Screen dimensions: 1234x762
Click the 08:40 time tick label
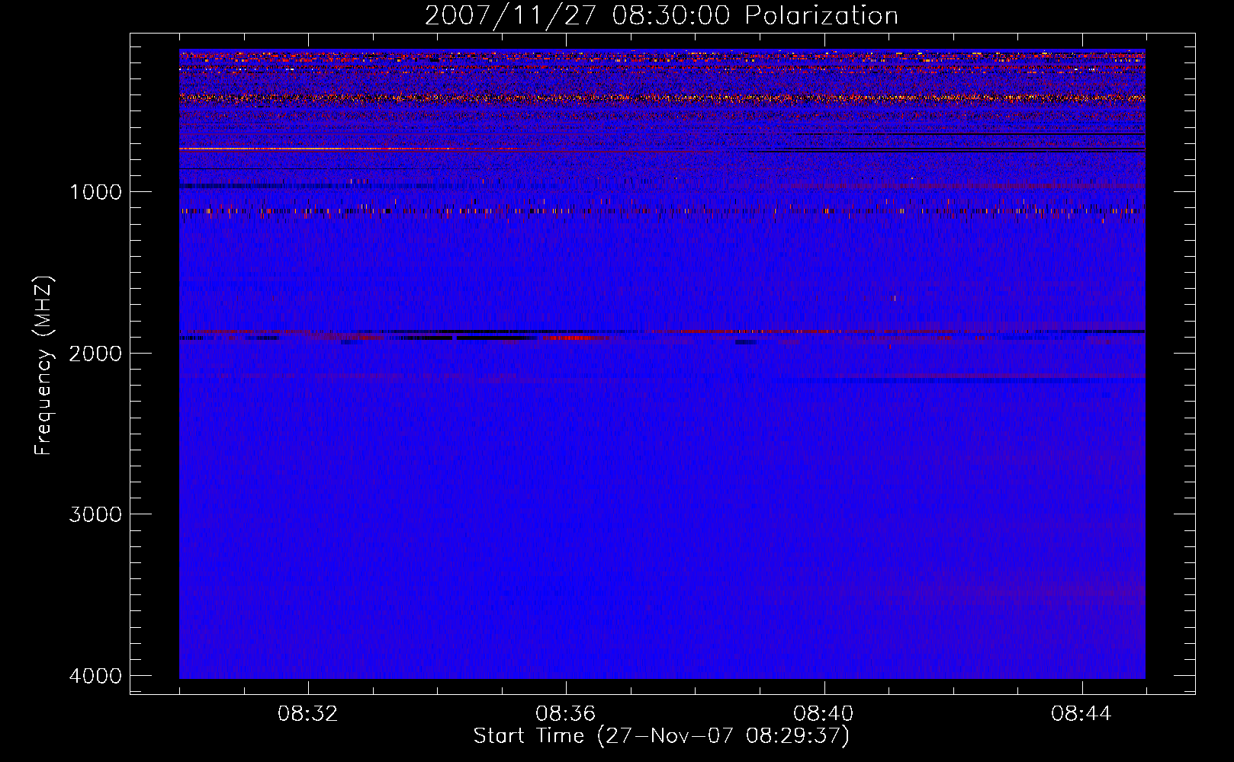click(x=824, y=714)
